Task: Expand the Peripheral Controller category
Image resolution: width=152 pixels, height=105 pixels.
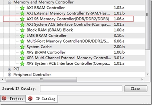Action: tap(10, 75)
